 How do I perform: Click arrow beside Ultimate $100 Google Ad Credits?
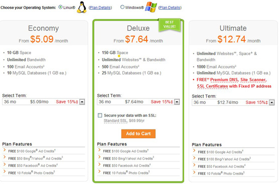[x=194, y=151]
